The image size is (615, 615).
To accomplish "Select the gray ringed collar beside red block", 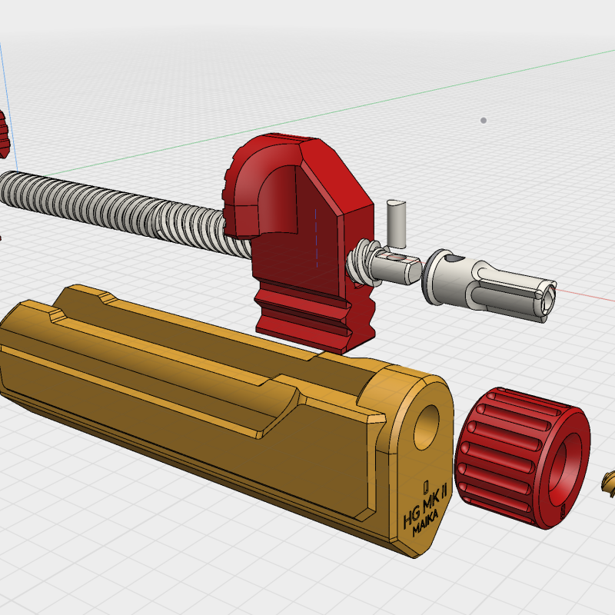I will (x=363, y=261).
